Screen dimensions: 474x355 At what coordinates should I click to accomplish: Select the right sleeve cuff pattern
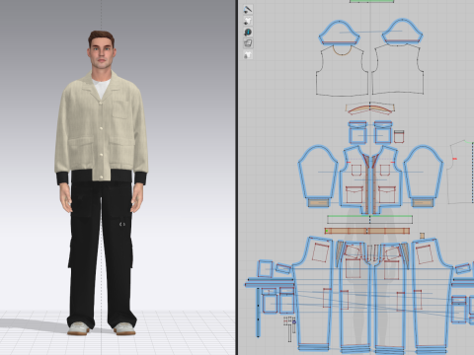click(x=423, y=203)
